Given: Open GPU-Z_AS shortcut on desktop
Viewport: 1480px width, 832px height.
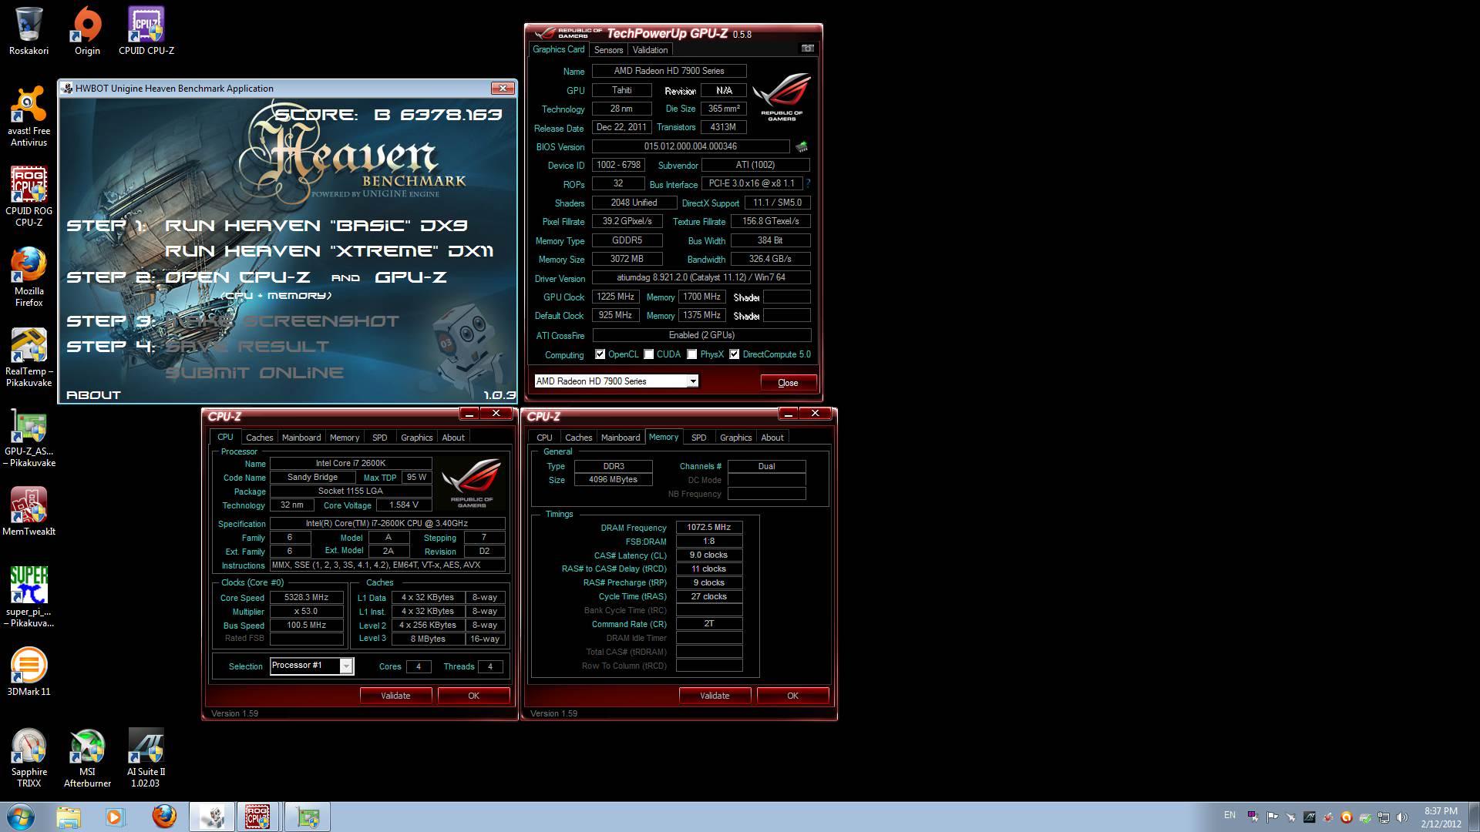Looking at the screenshot, I should tap(29, 438).
